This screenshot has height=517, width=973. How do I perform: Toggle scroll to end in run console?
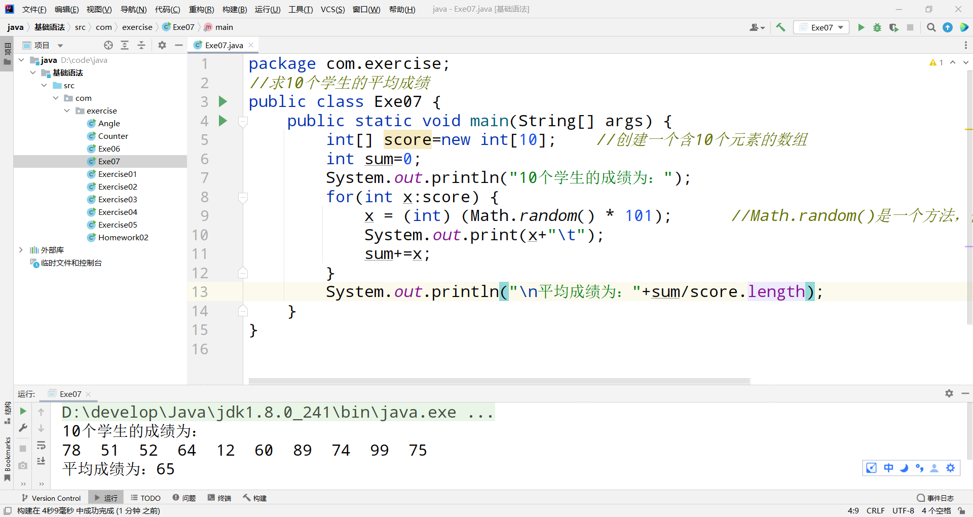[x=41, y=461]
